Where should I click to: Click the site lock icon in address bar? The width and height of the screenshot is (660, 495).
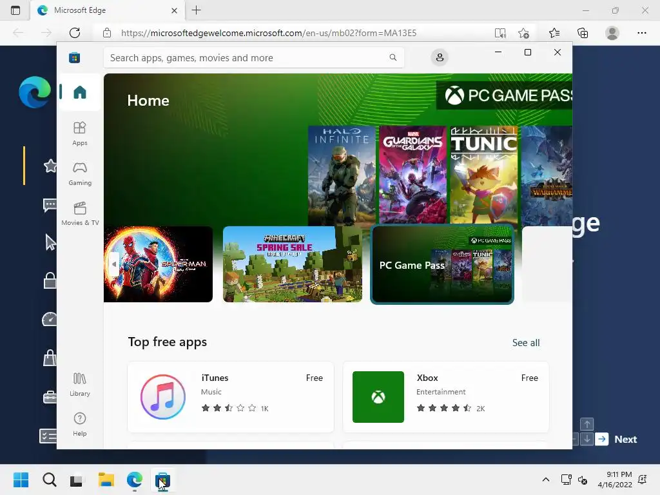[x=107, y=33]
